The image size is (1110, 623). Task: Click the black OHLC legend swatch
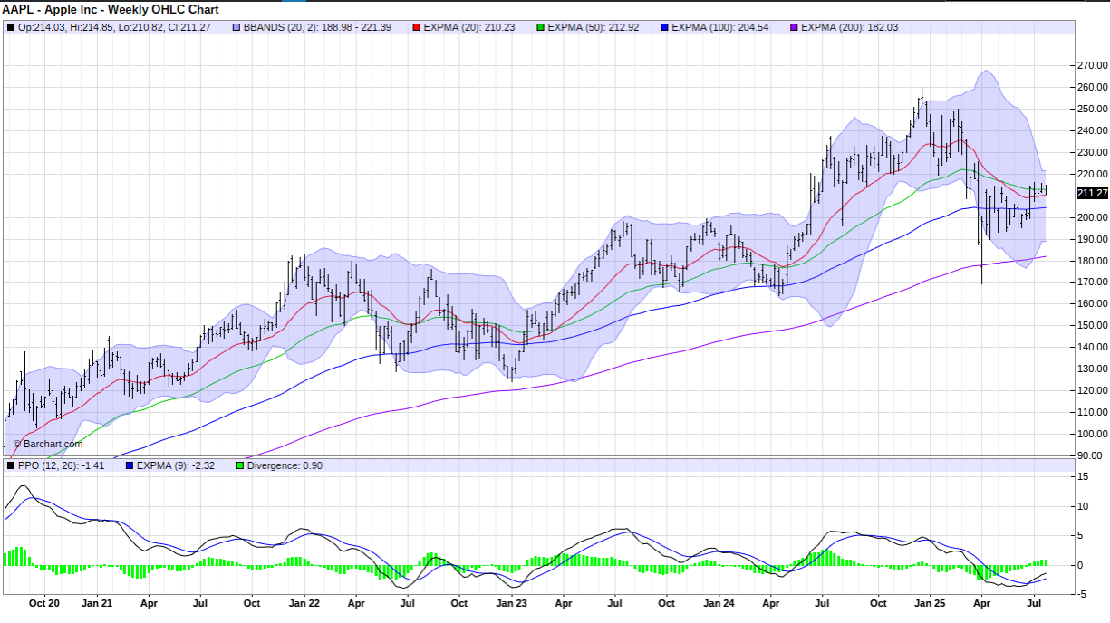(11, 27)
